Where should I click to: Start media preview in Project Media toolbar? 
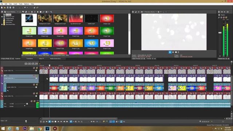coord(38,12)
